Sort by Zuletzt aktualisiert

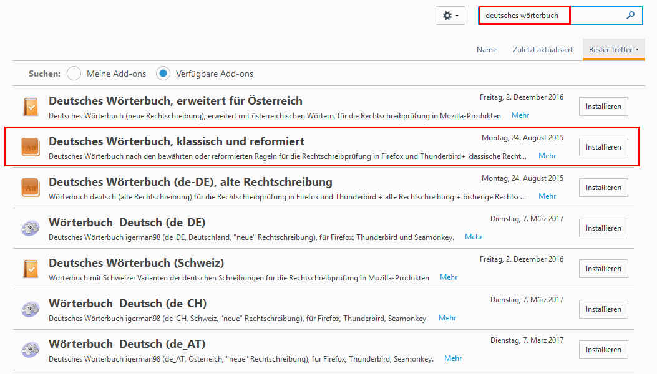(543, 50)
